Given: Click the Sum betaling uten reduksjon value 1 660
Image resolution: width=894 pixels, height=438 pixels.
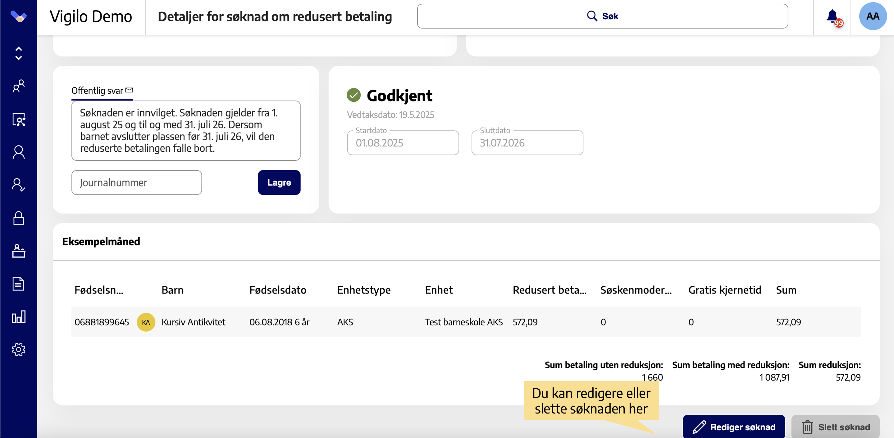Looking at the screenshot, I should (652, 378).
